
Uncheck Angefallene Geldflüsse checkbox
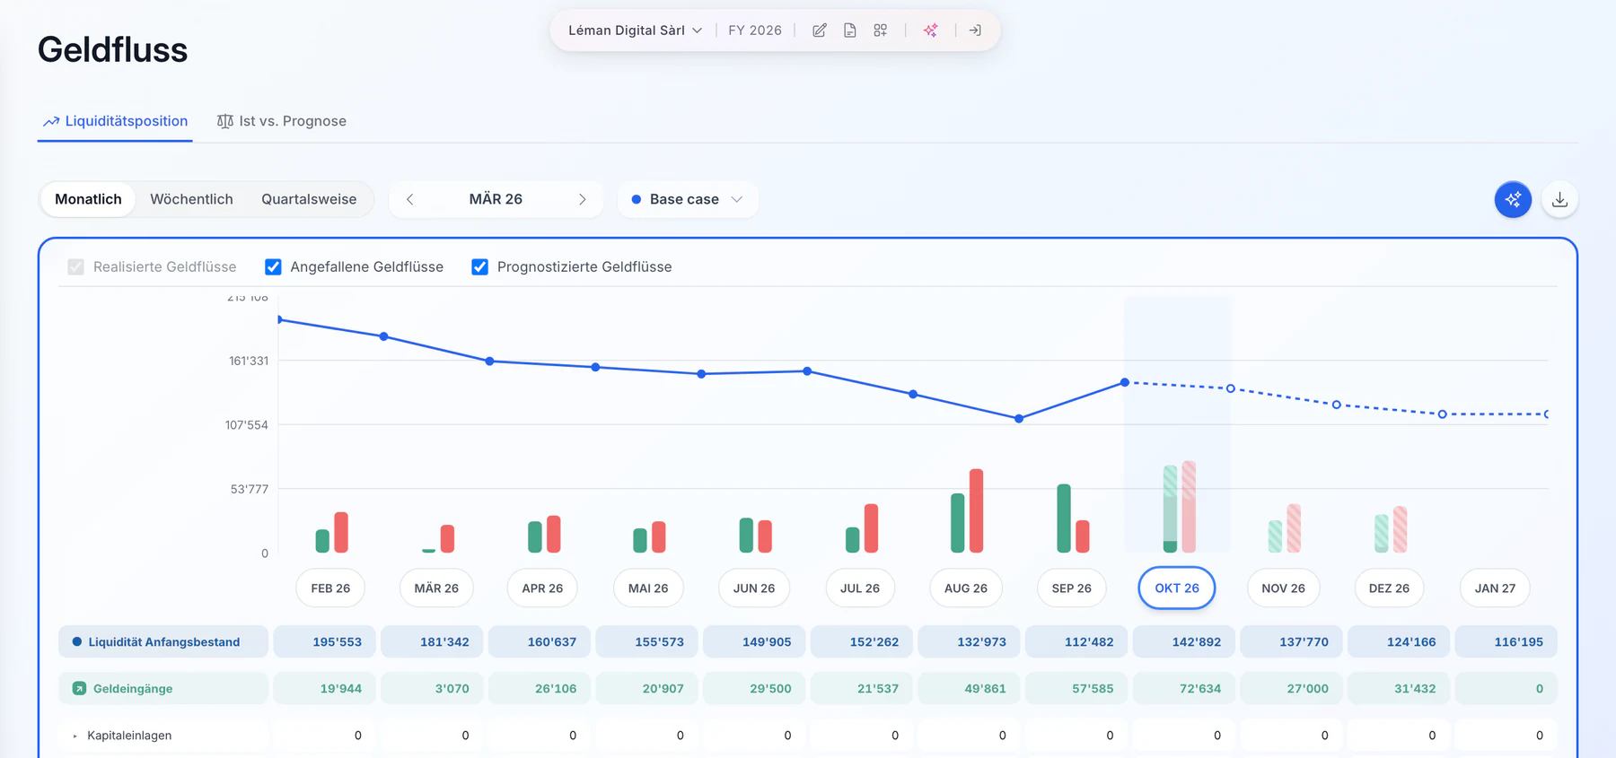(x=273, y=267)
